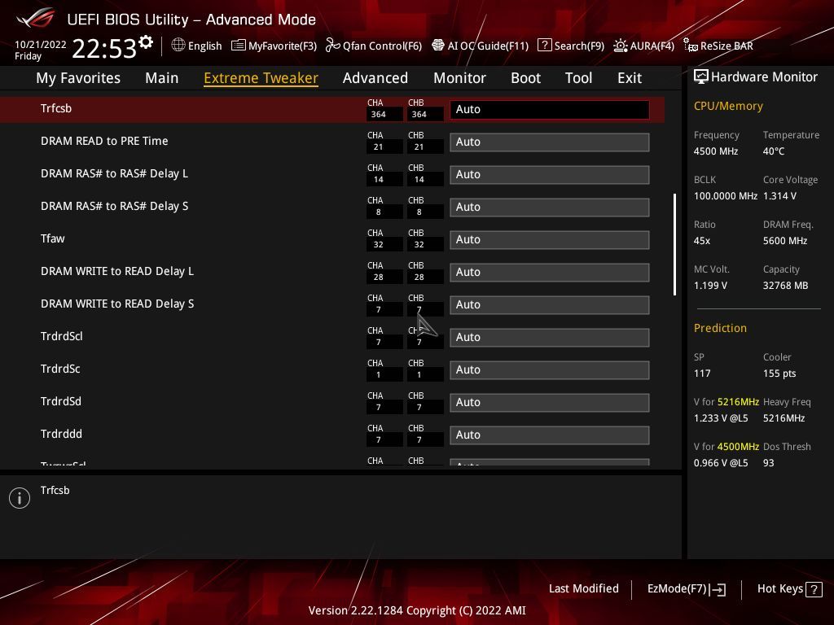Click DRAM WRITE to READ Delay L field
The height and width of the screenshot is (625, 834).
(x=550, y=272)
